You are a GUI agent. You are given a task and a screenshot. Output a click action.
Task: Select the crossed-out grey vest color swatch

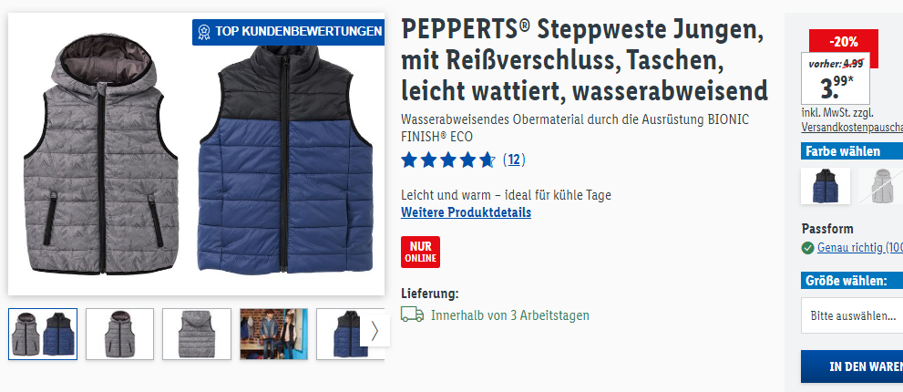pyautogui.click(x=880, y=186)
